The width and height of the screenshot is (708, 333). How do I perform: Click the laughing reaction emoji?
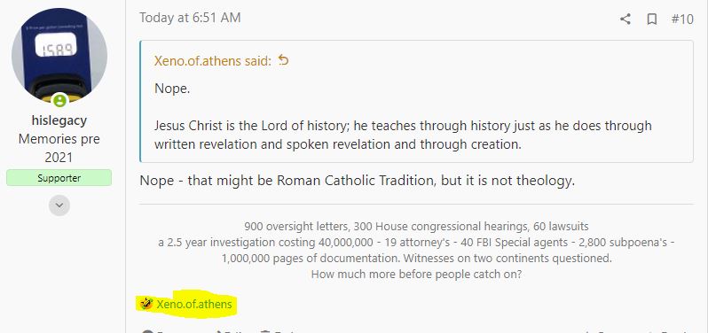146,304
